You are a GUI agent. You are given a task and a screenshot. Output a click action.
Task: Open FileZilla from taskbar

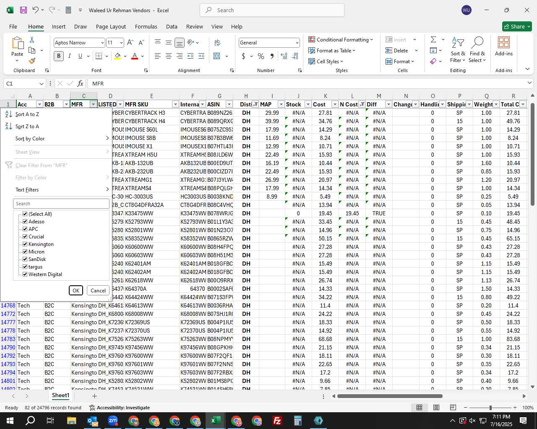(277, 421)
